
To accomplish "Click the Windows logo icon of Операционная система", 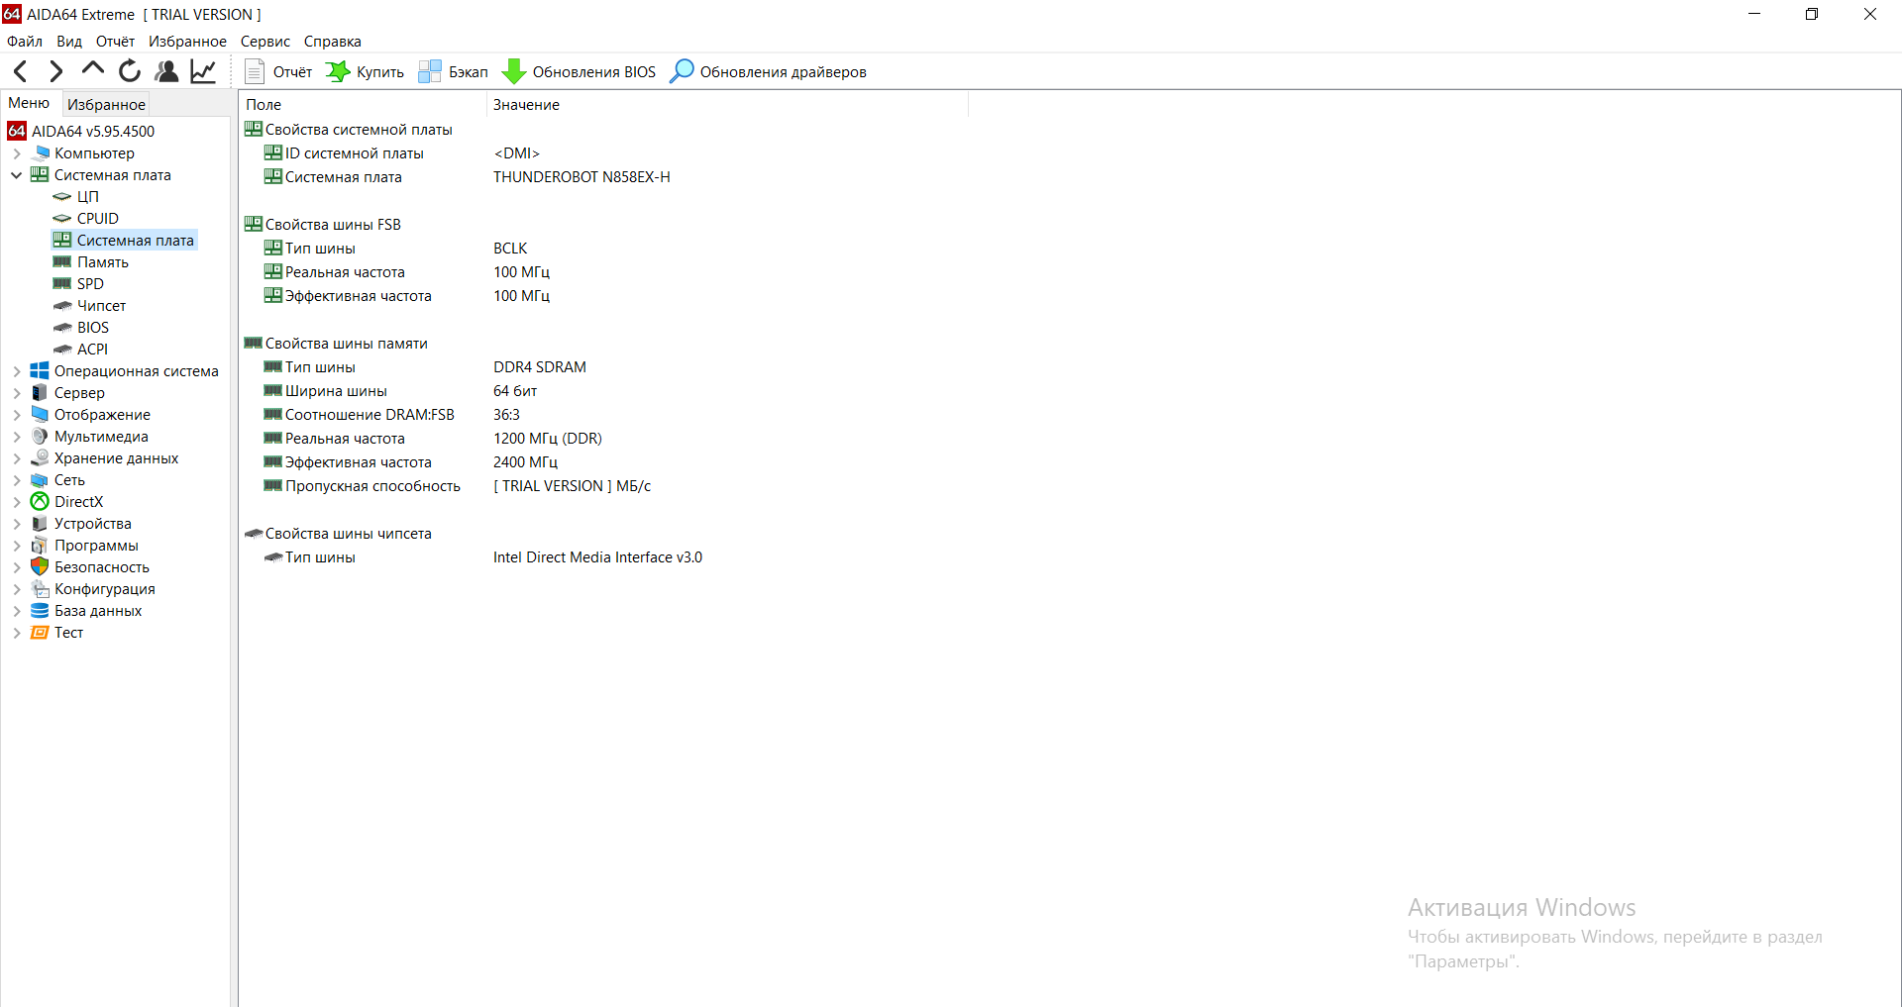I will click(40, 371).
